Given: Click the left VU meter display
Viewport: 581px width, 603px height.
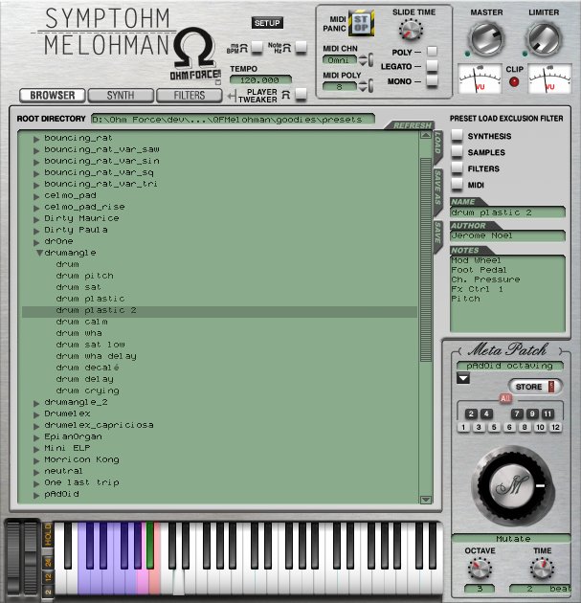Looking at the screenshot, I should coord(480,79).
